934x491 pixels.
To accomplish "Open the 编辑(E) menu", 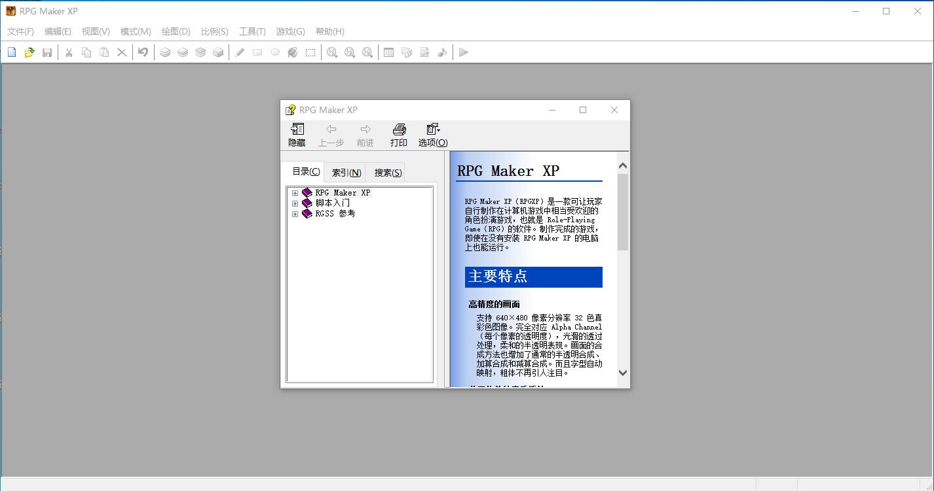I will coord(58,31).
